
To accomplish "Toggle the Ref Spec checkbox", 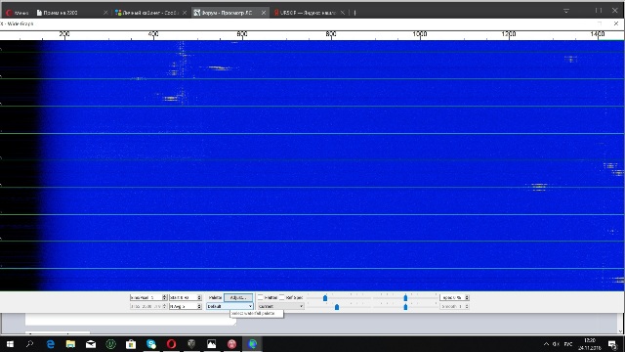I will 282,297.
